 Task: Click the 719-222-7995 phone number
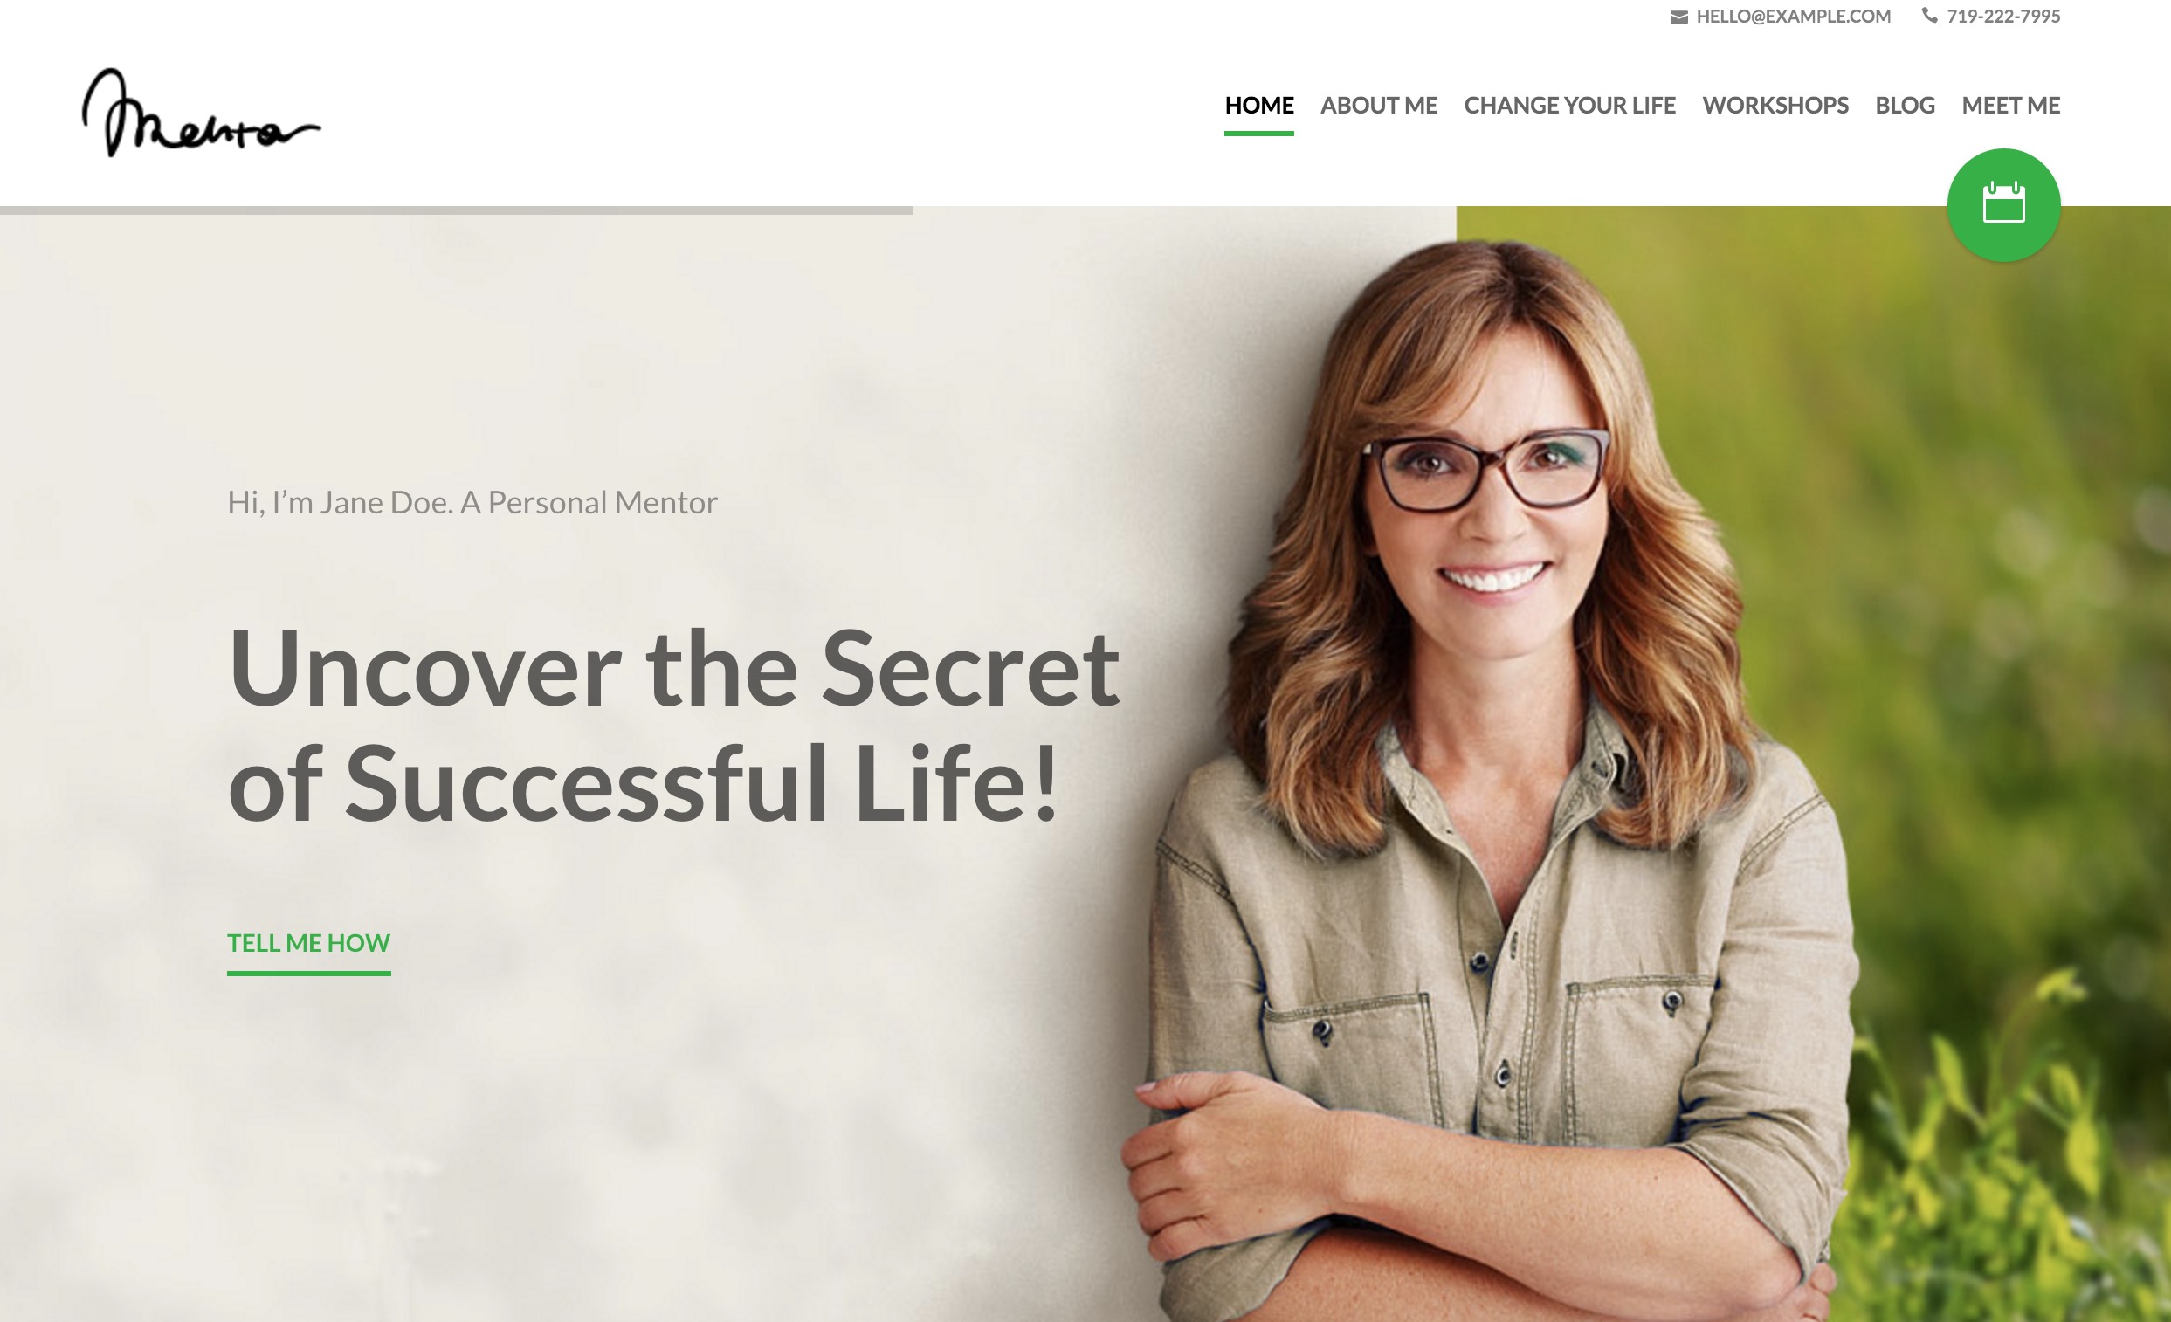tap(2002, 16)
